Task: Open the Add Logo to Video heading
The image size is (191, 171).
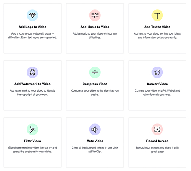Action: point(32,27)
